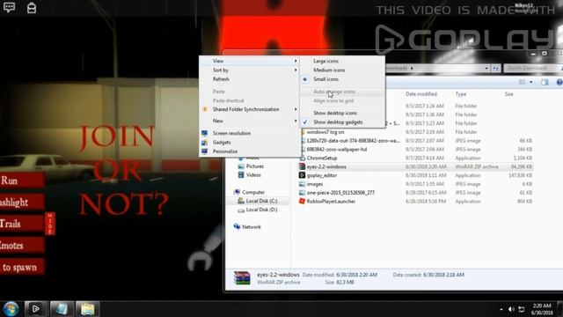Click the volume speaker tray icon
This screenshot has height=317, width=563.
pos(511,309)
